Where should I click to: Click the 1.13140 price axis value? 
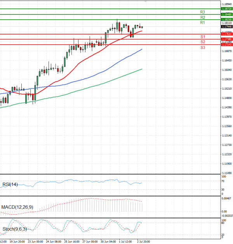coord(227,136)
